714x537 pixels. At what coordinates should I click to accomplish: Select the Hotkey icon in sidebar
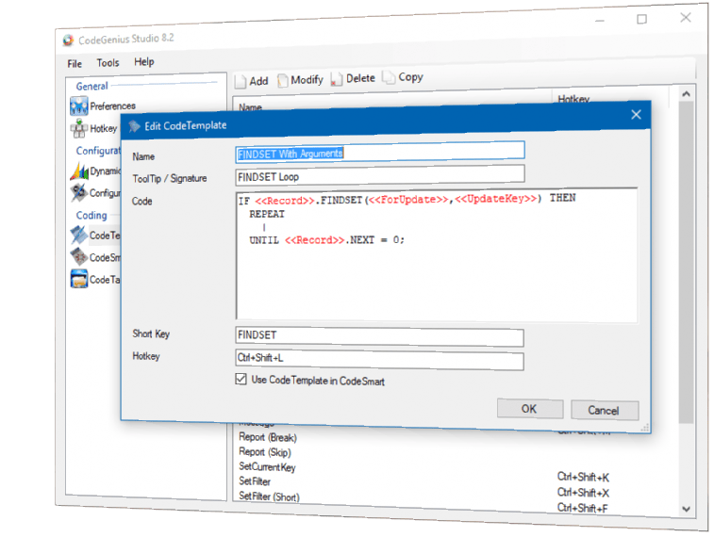(x=79, y=129)
